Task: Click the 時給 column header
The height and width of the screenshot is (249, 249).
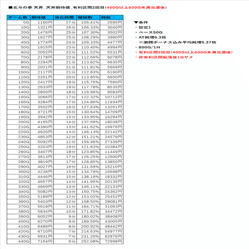Action: [x=111, y=17]
